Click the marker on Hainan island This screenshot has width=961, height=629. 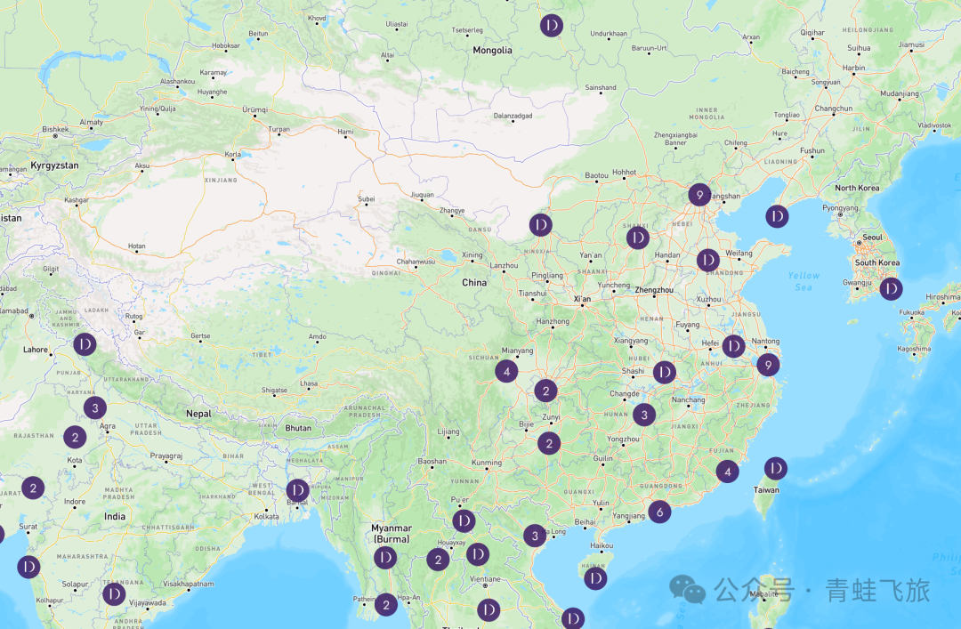595,578
